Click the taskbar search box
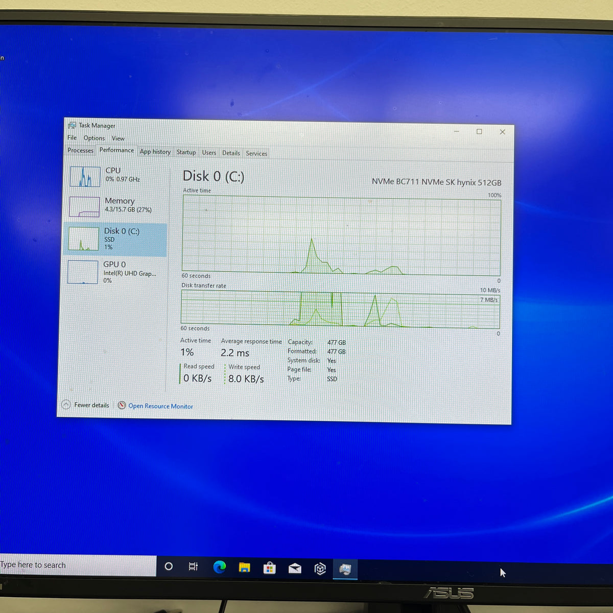 (x=78, y=565)
